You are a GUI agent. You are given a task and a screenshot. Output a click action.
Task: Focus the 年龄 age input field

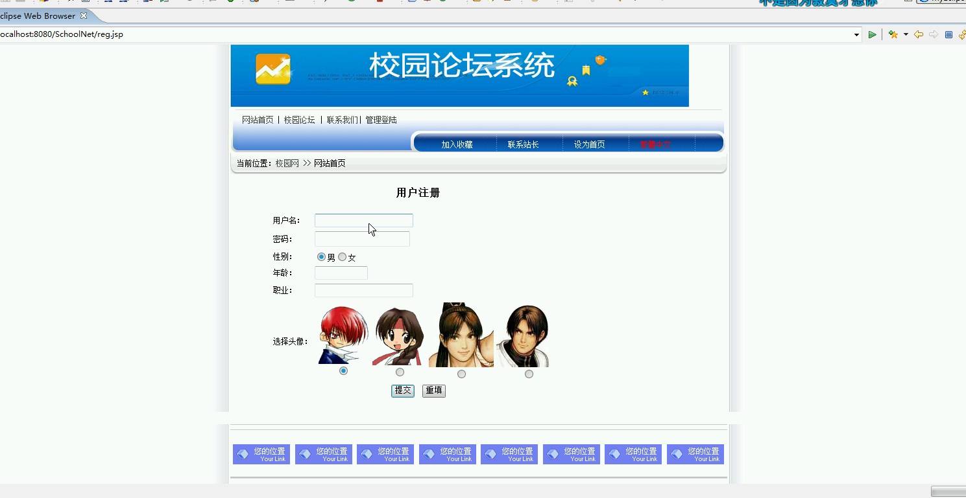pos(341,273)
